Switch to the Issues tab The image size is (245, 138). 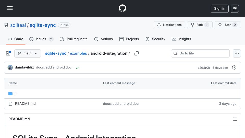tap(41, 39)
